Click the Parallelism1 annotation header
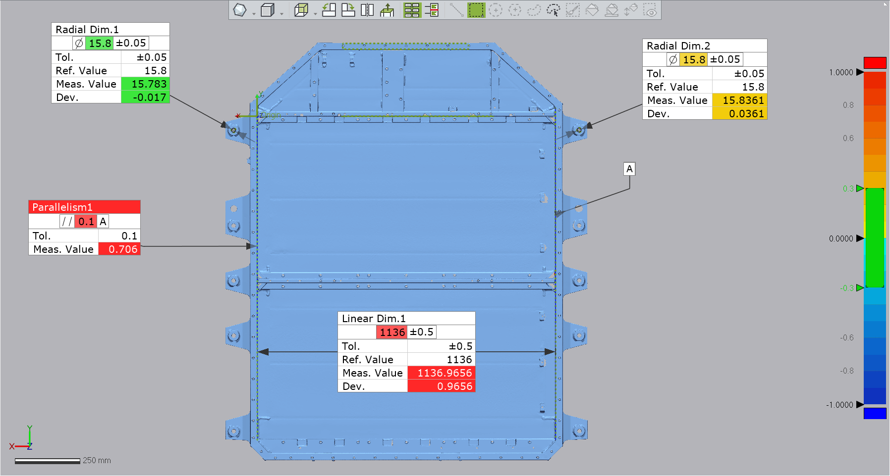Image resolution: width=890 pixels, height=476 pixels. (x=84, y=207)
